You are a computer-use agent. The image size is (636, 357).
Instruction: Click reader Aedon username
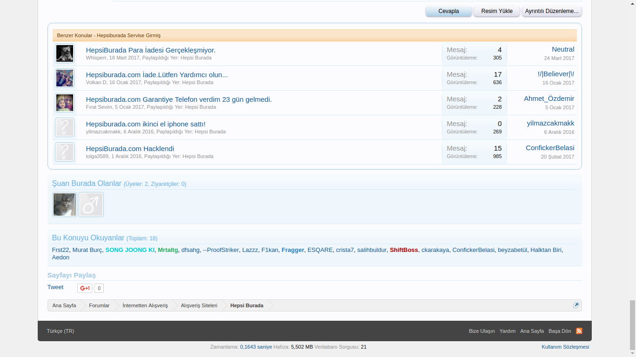pyautogui.click(x=61, y=257)
